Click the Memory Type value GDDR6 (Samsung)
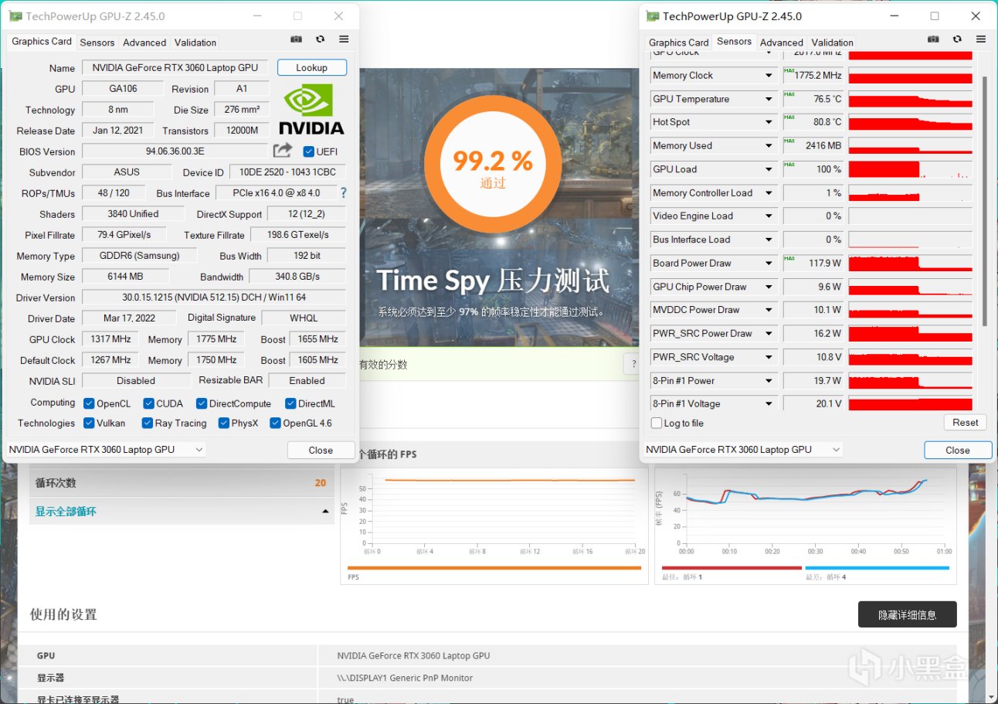Image resolution: width=998 pixels, height=704 pixels. 140,256
